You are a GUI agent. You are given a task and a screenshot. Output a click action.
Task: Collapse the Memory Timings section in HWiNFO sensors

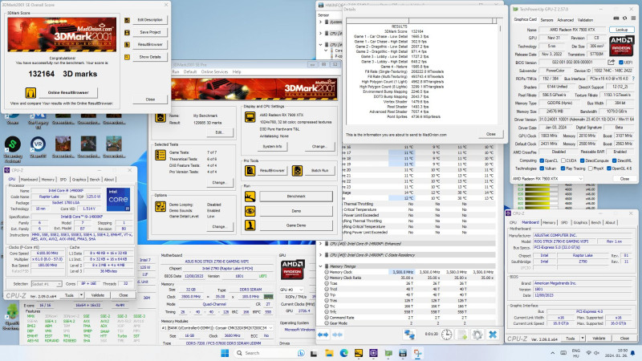pos(320,266)
